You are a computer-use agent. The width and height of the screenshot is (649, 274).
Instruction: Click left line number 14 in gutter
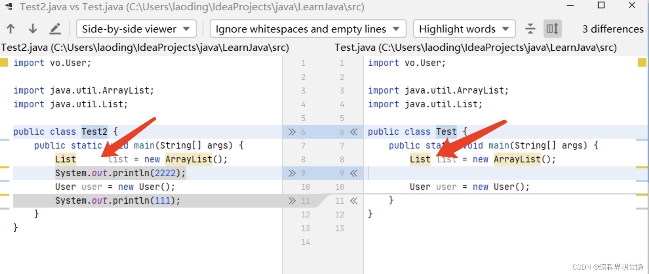305,242
